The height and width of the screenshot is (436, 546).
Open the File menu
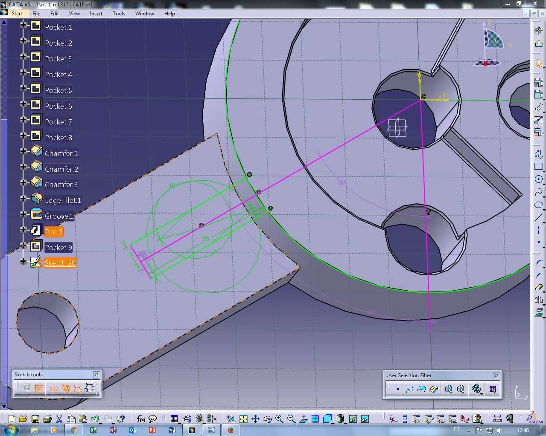click(x=36, y=13)
